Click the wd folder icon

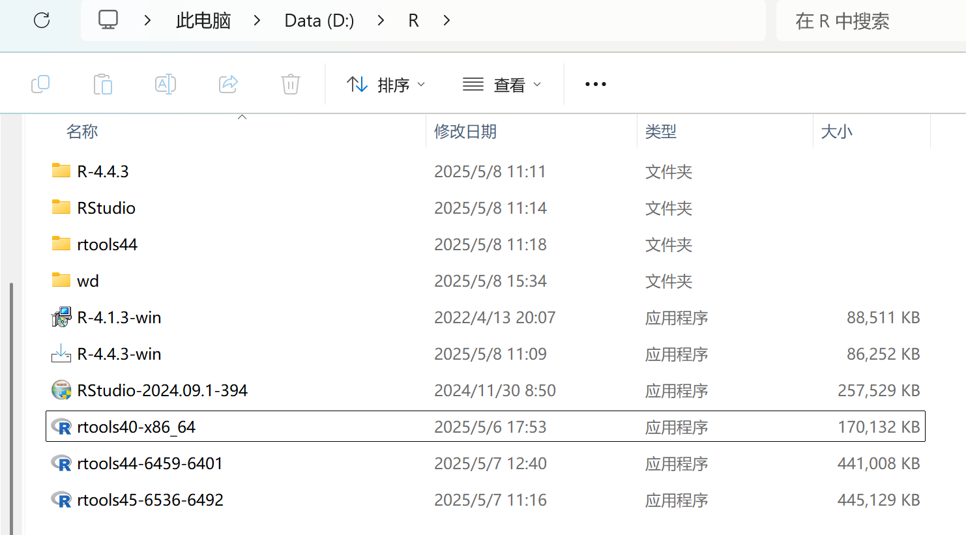coord(61,280)
